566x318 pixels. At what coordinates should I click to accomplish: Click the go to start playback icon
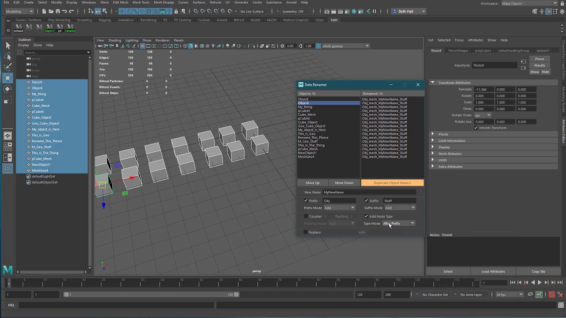pos(512,283)
